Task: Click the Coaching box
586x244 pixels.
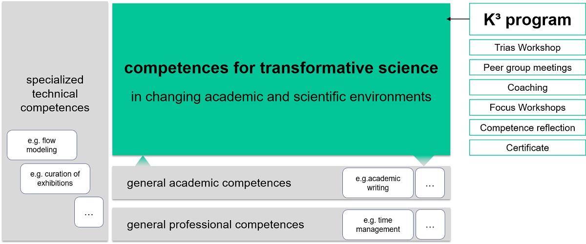Action: (x=527, y=87)
